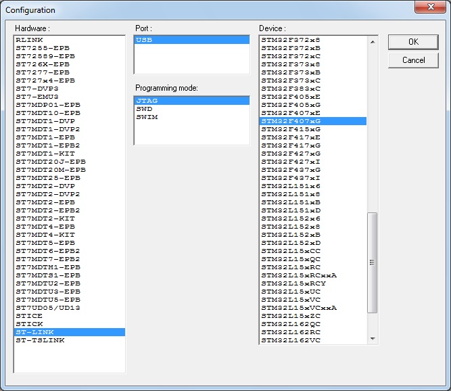
Task: Pick device STM32F407xE
Action: point(313,113)
